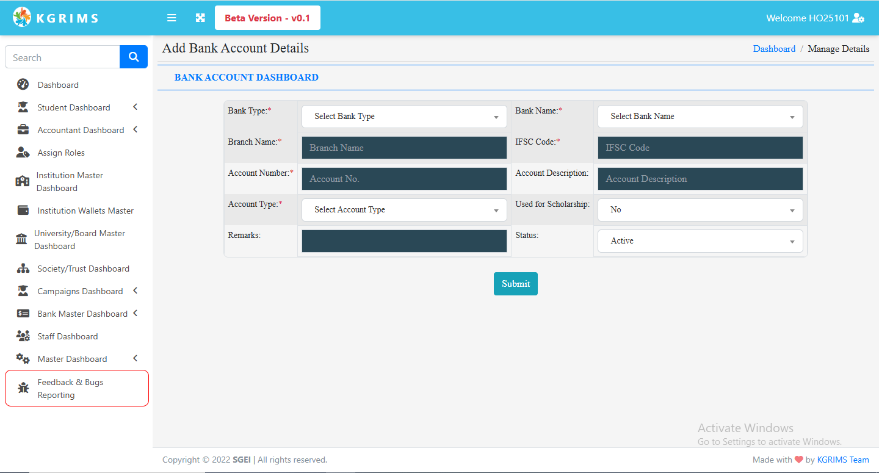The image size is (879, 473).
Task: Click the Institution Wallets Master wallet icon
Action: [23, 211]
